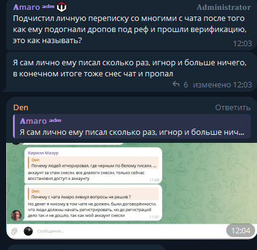Click the Сообщение input field

(129, 232)
